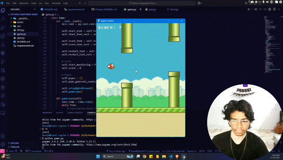Switch to Settings editor tab

[x=173, y=9]
